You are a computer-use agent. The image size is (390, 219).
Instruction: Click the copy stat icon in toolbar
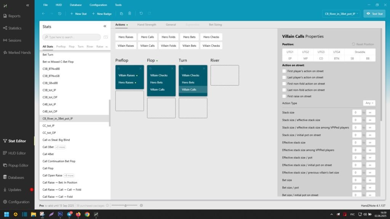click(121, 14)
